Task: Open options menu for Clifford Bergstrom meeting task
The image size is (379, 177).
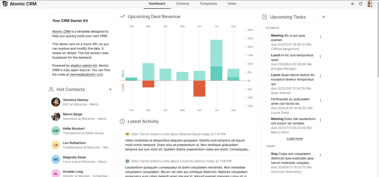Action: [320, 37]
